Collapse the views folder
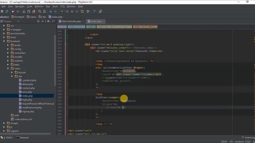Screen dimensions: 255x143 pos(8,68)
